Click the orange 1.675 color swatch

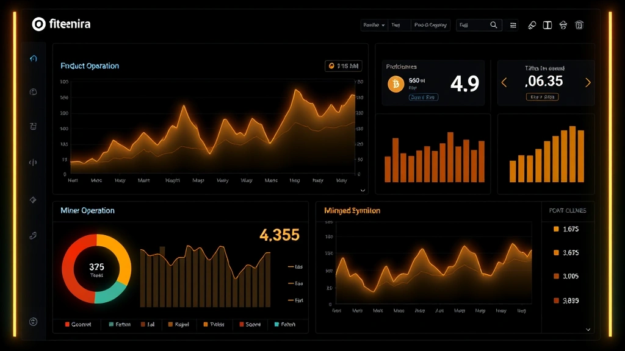click(x=555, y=229)
